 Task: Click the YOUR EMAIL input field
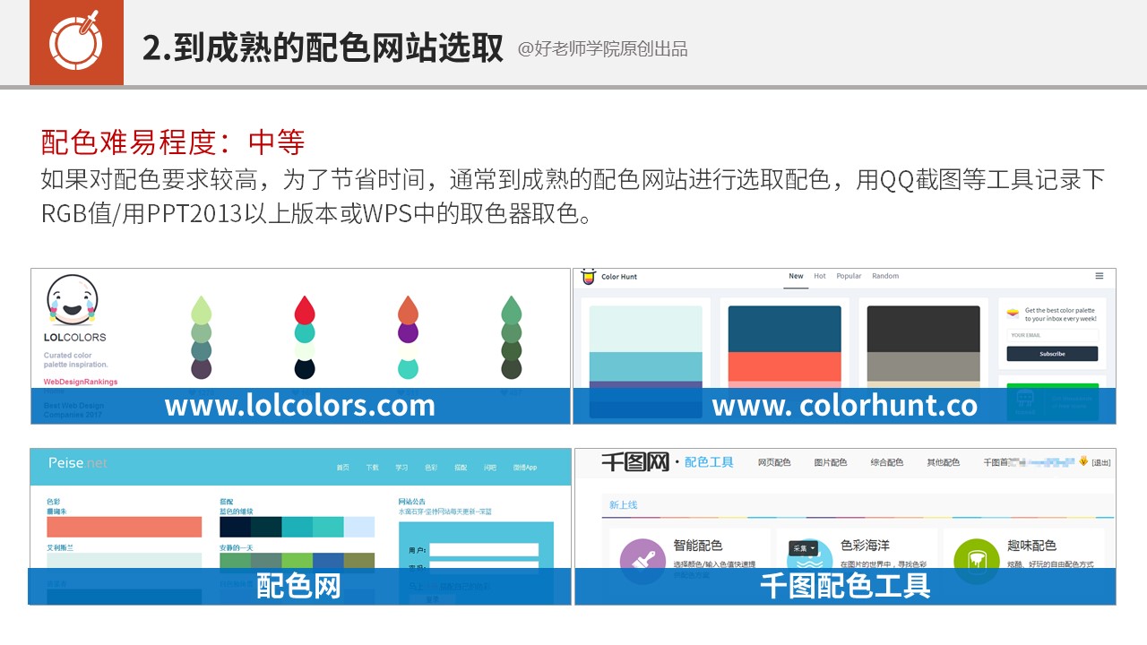click(1052, 336)
